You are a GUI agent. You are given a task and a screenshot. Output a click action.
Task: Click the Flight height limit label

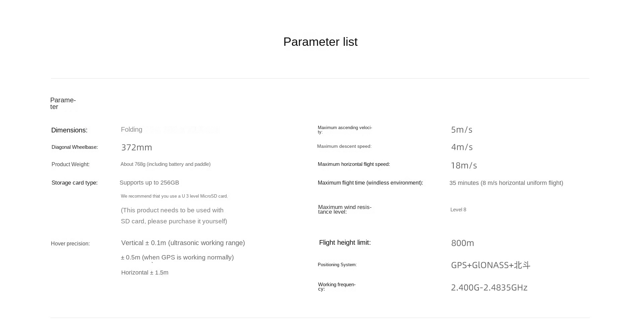pyautogui.click(x=345, y=242)
